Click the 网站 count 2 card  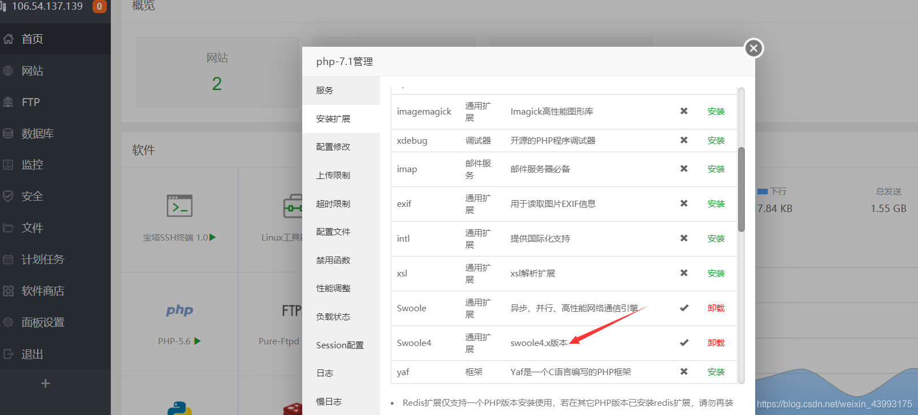pos(217,72)
